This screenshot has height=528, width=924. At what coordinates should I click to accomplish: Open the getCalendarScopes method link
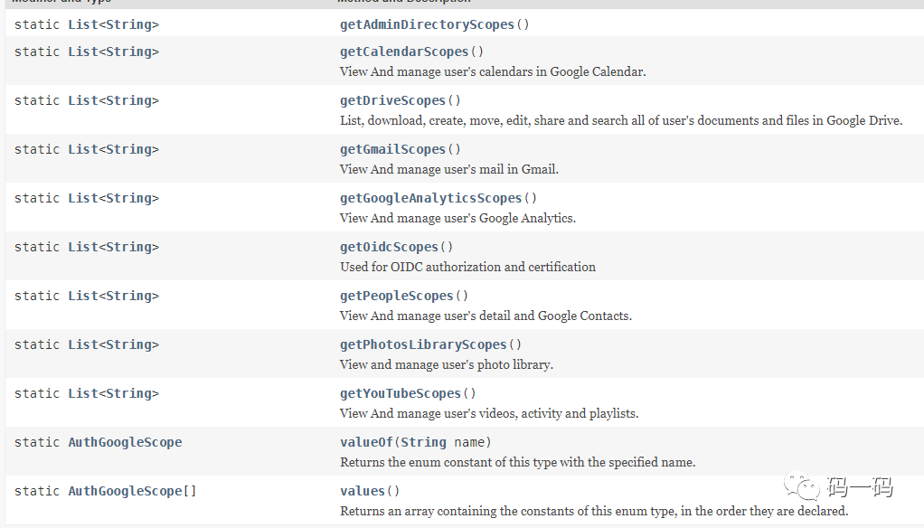[404, 52]
